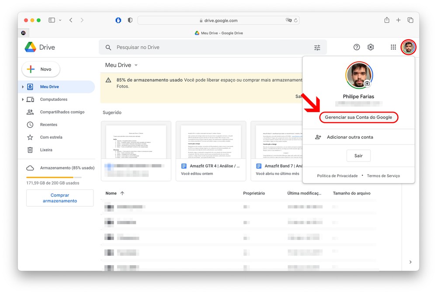The height and width of the screenshot is (294, 437).
Task: Click the pinned tab icon
Action: pos(24,33)
